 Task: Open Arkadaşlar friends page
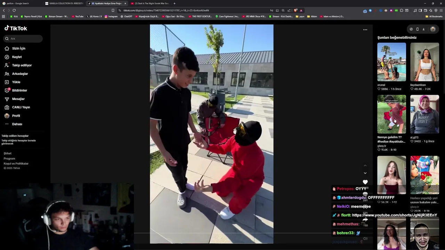[20, 74]
